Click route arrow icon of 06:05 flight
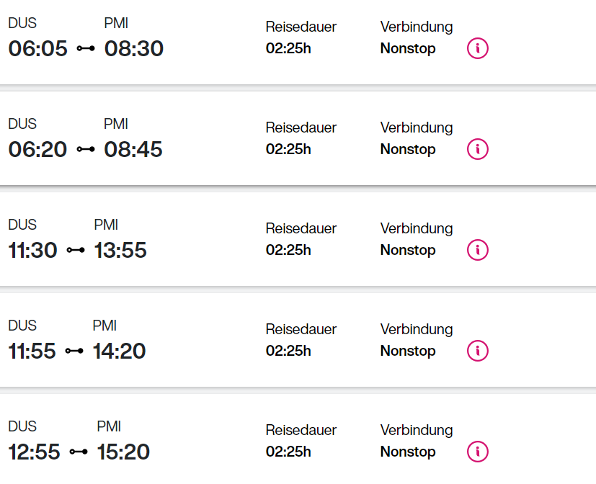The width and height of the screenshot is (596, 484). point(86,49)
